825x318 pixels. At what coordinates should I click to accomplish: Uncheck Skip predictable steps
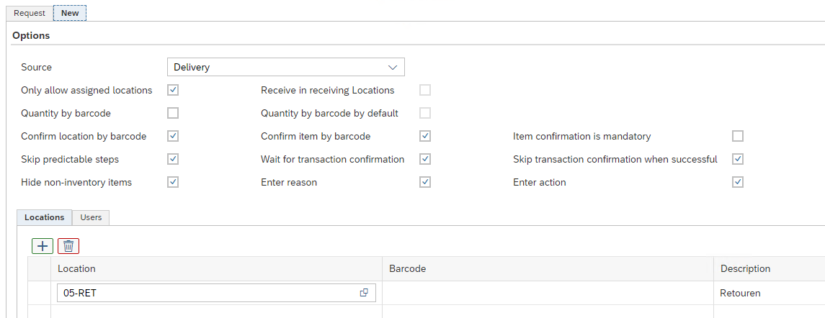[x=173, y=159]
